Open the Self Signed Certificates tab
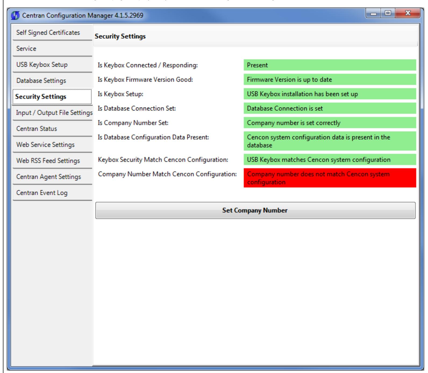Image resolution: width=428 pixels, height=373 pixels. tap(52, 33)
